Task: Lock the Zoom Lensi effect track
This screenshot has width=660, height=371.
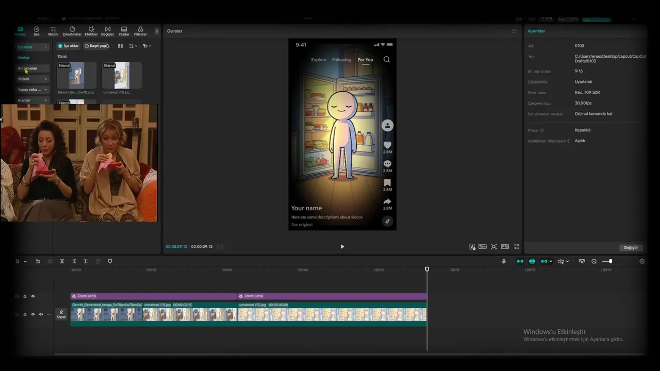Action: coord(25,296)
